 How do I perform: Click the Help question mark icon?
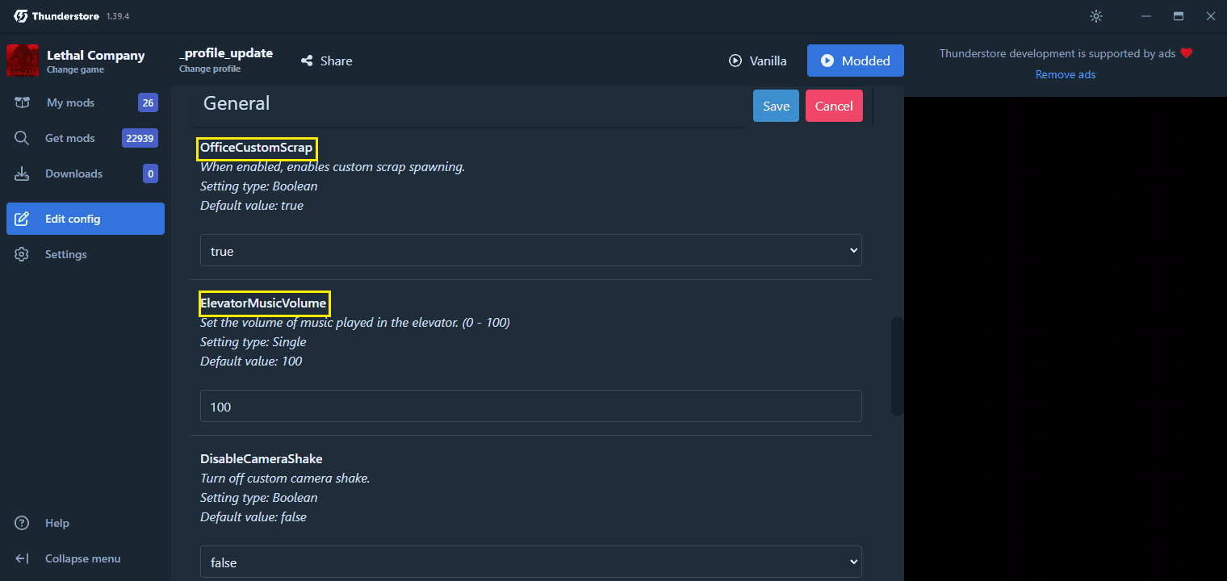click(22, 523)
